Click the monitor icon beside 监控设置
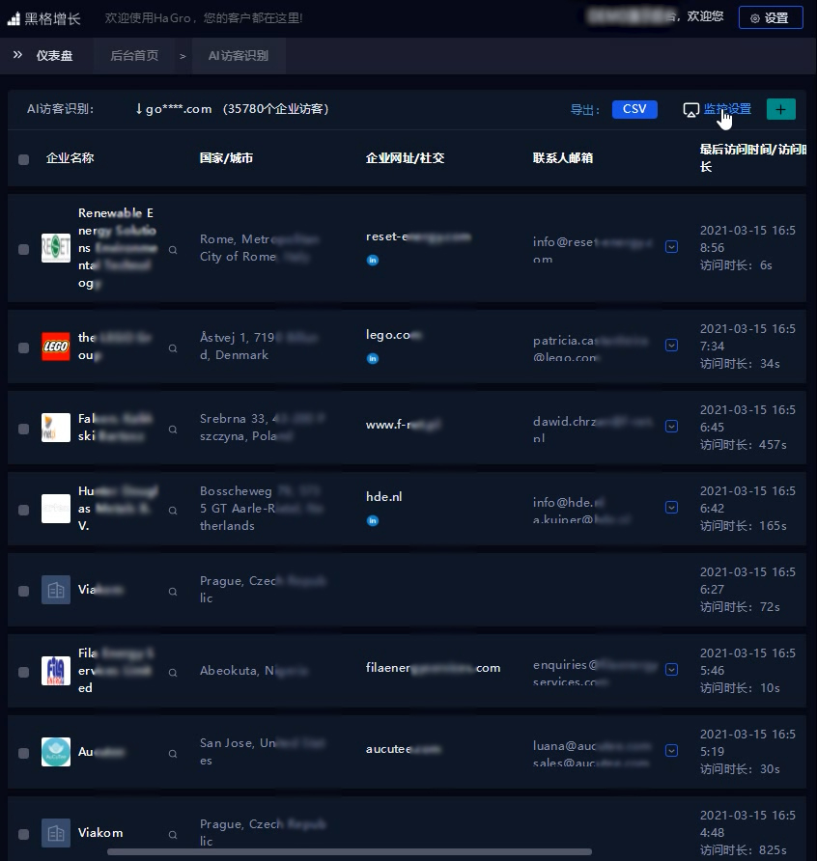The height and width of the screenshot is (861, 817). point(690,110)
